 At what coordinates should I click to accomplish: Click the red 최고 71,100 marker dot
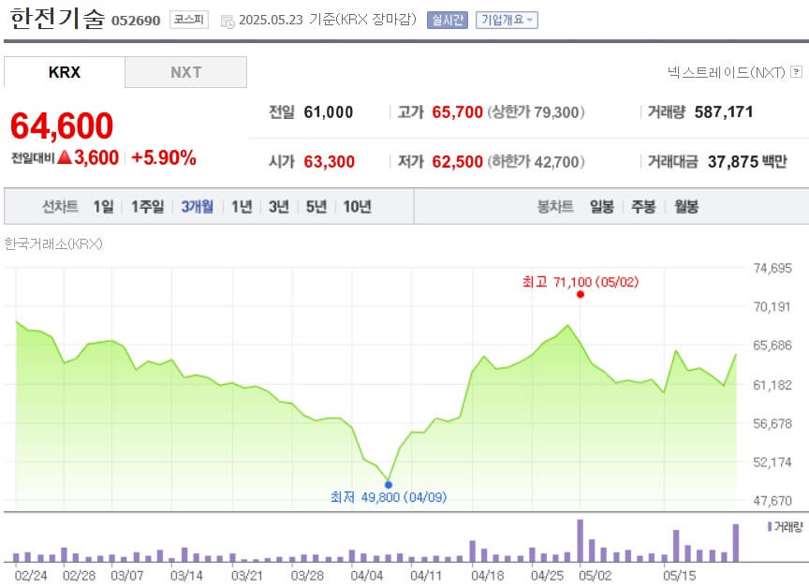click(x=581, y=294)
